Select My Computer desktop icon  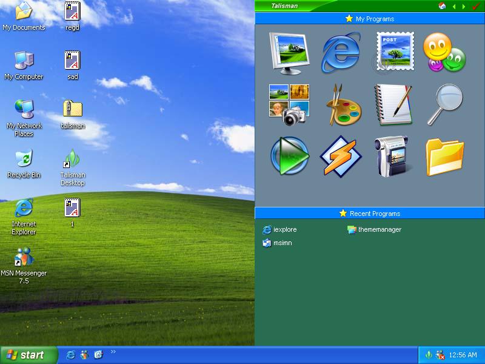pos(24,66)
